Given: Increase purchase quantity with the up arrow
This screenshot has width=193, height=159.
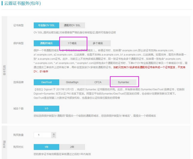Looking at the screenshot, I should [54, 134].
